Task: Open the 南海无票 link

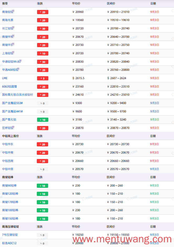Action: point(8,20)
